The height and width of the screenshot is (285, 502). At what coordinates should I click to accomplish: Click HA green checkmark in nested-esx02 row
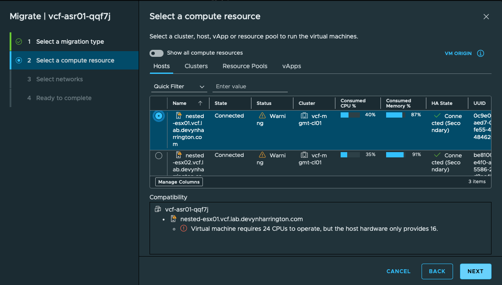coord(437,155)
